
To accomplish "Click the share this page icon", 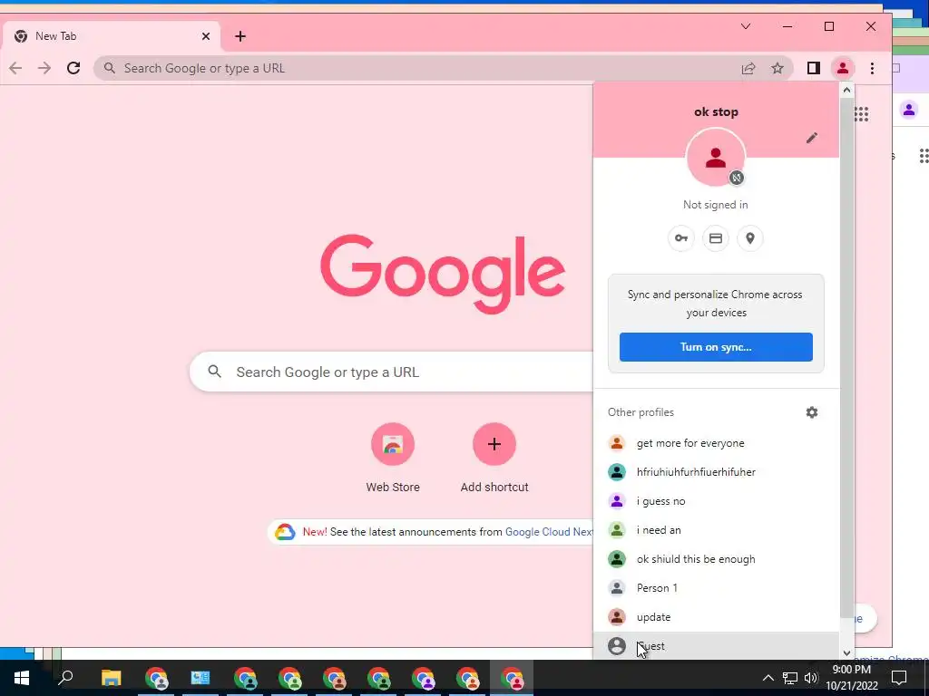I will [748, 68].
